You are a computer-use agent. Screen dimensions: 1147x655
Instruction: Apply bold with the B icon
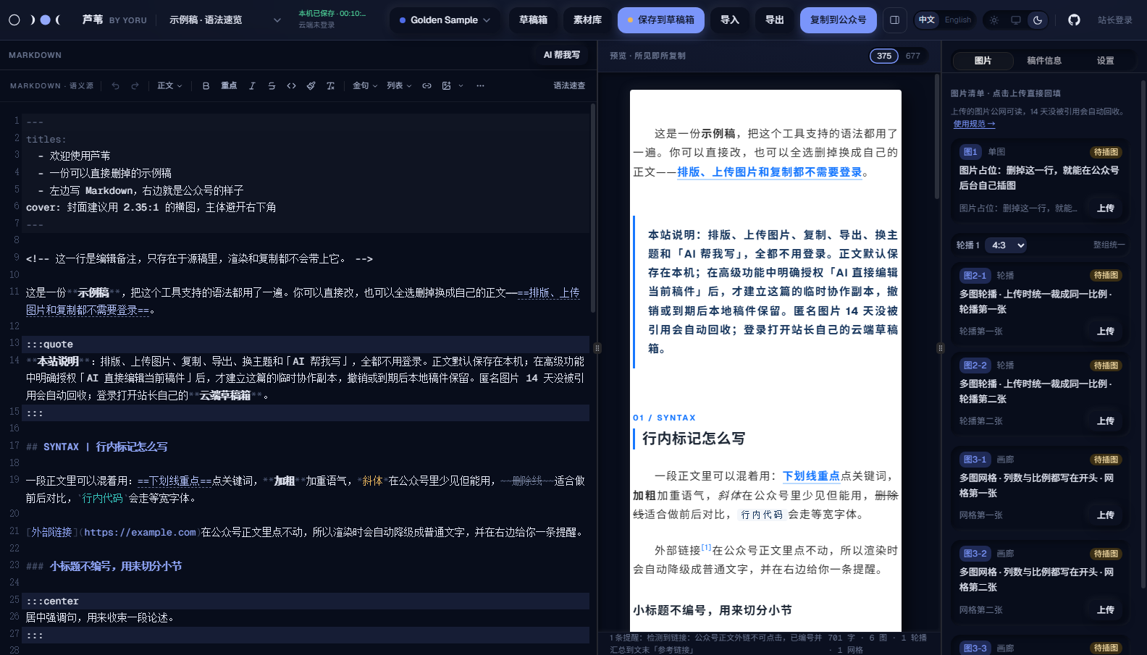click(206, 85)
